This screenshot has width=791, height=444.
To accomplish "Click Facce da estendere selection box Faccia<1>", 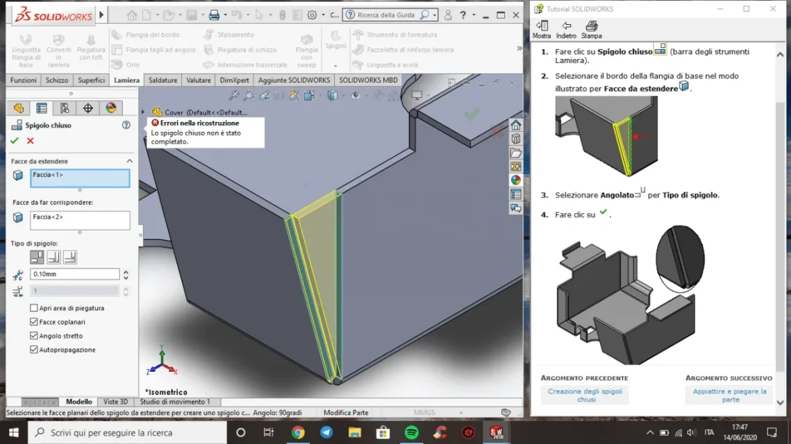I will [80, 178].
